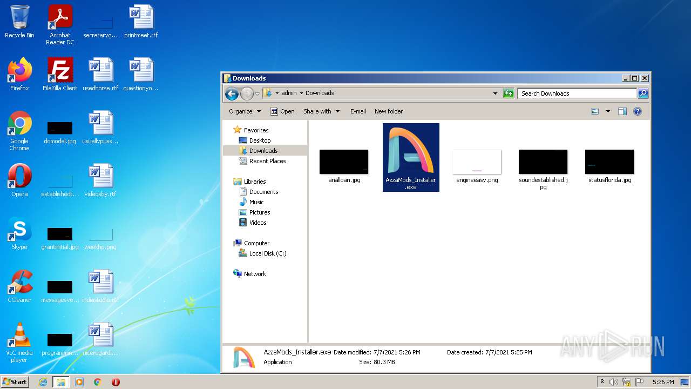Select usedhorse.rtf desktop file
Image resolution: width=691 pixels, height=389 pixels.
point(100,74)
